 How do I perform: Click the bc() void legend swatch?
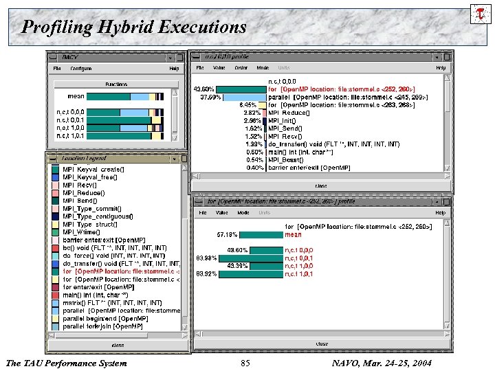pyautogui.click(x=55, y=248)
